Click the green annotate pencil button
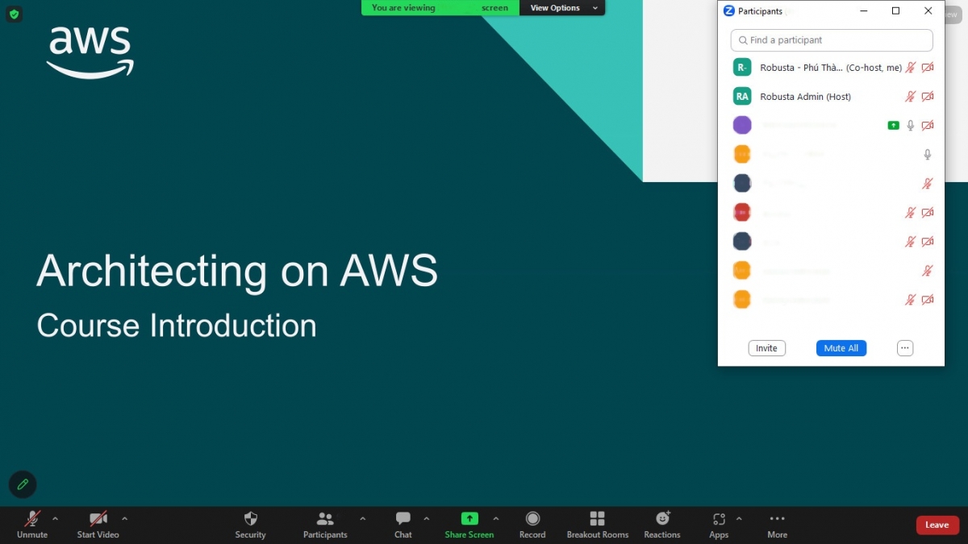This screenshot has height=544, width=968. [23, 484]
